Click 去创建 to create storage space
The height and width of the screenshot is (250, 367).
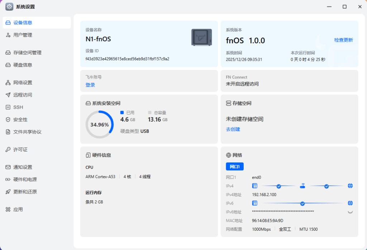tap(233, 129)
